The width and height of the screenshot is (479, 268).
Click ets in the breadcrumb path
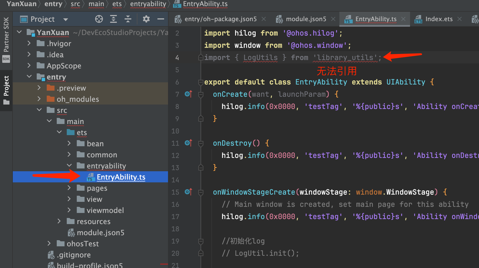point(117,4)
